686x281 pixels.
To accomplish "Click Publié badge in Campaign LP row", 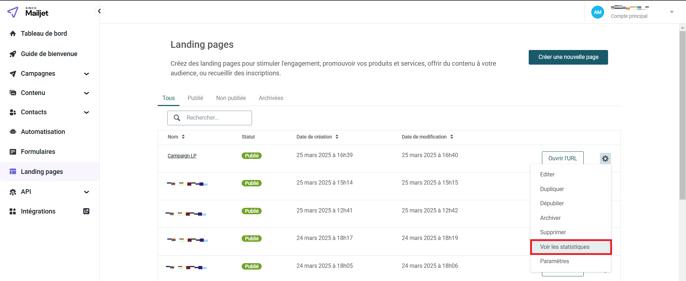I will (252, 156).
